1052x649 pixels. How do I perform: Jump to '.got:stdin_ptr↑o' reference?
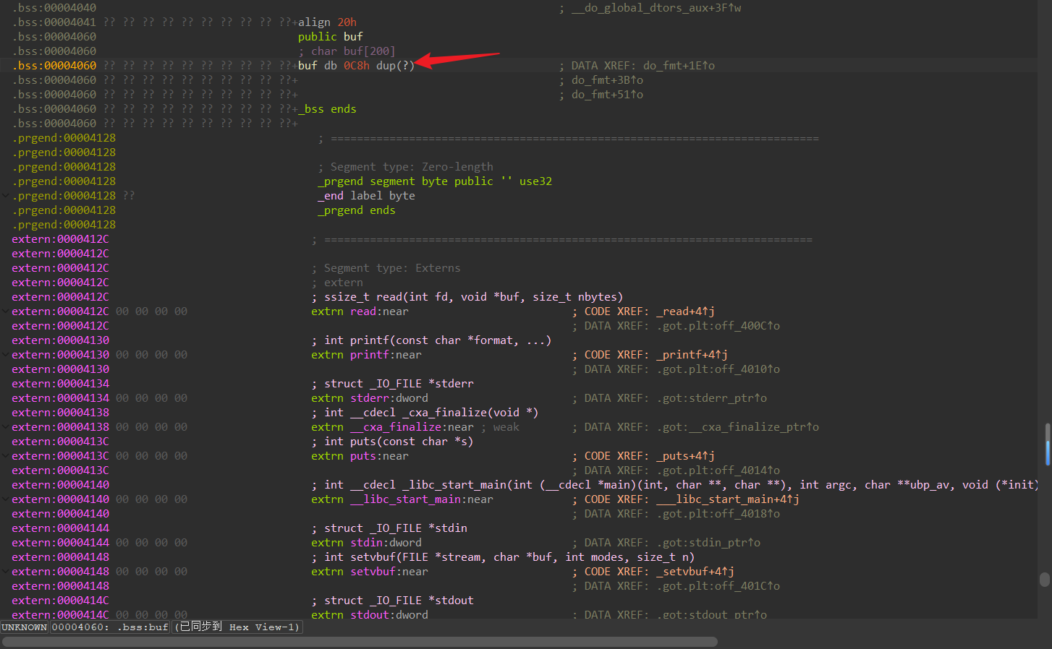tap(708, 542)
